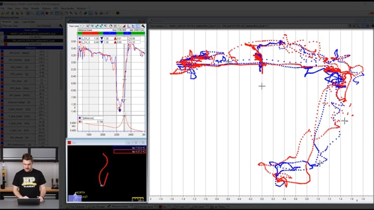Click the red segment in the lap bar
The height and width of the screenshot is (210, 374).
[x=90, y=33]
